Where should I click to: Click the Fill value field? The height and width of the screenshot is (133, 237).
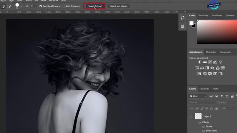click(231, 108)
